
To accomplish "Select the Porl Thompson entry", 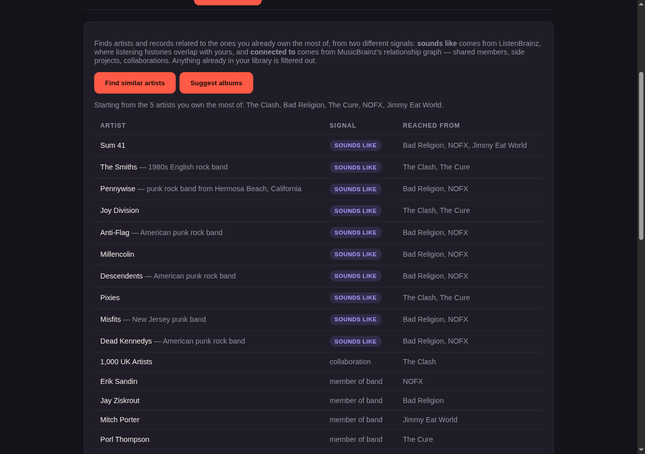I will (x=125, y=439).
